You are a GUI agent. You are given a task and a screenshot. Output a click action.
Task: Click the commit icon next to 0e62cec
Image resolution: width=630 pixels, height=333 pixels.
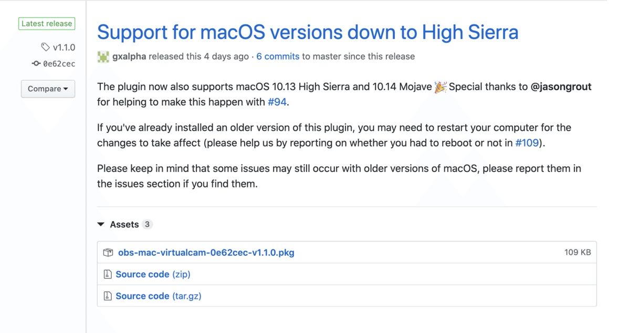36,64
